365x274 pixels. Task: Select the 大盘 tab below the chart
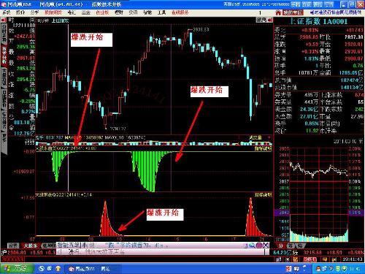pyautogui.click(x=30, y=246)
